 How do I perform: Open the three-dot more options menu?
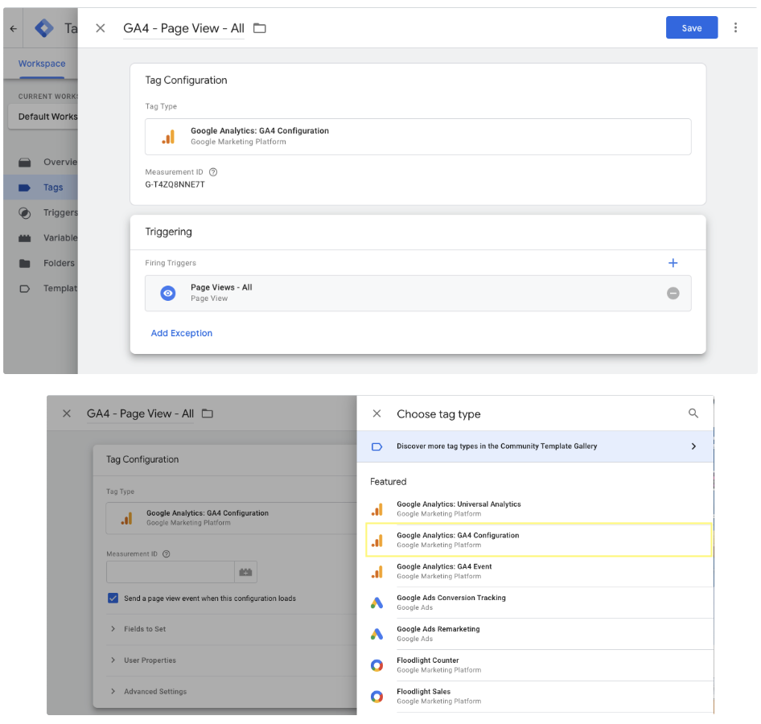pos(735,27)
